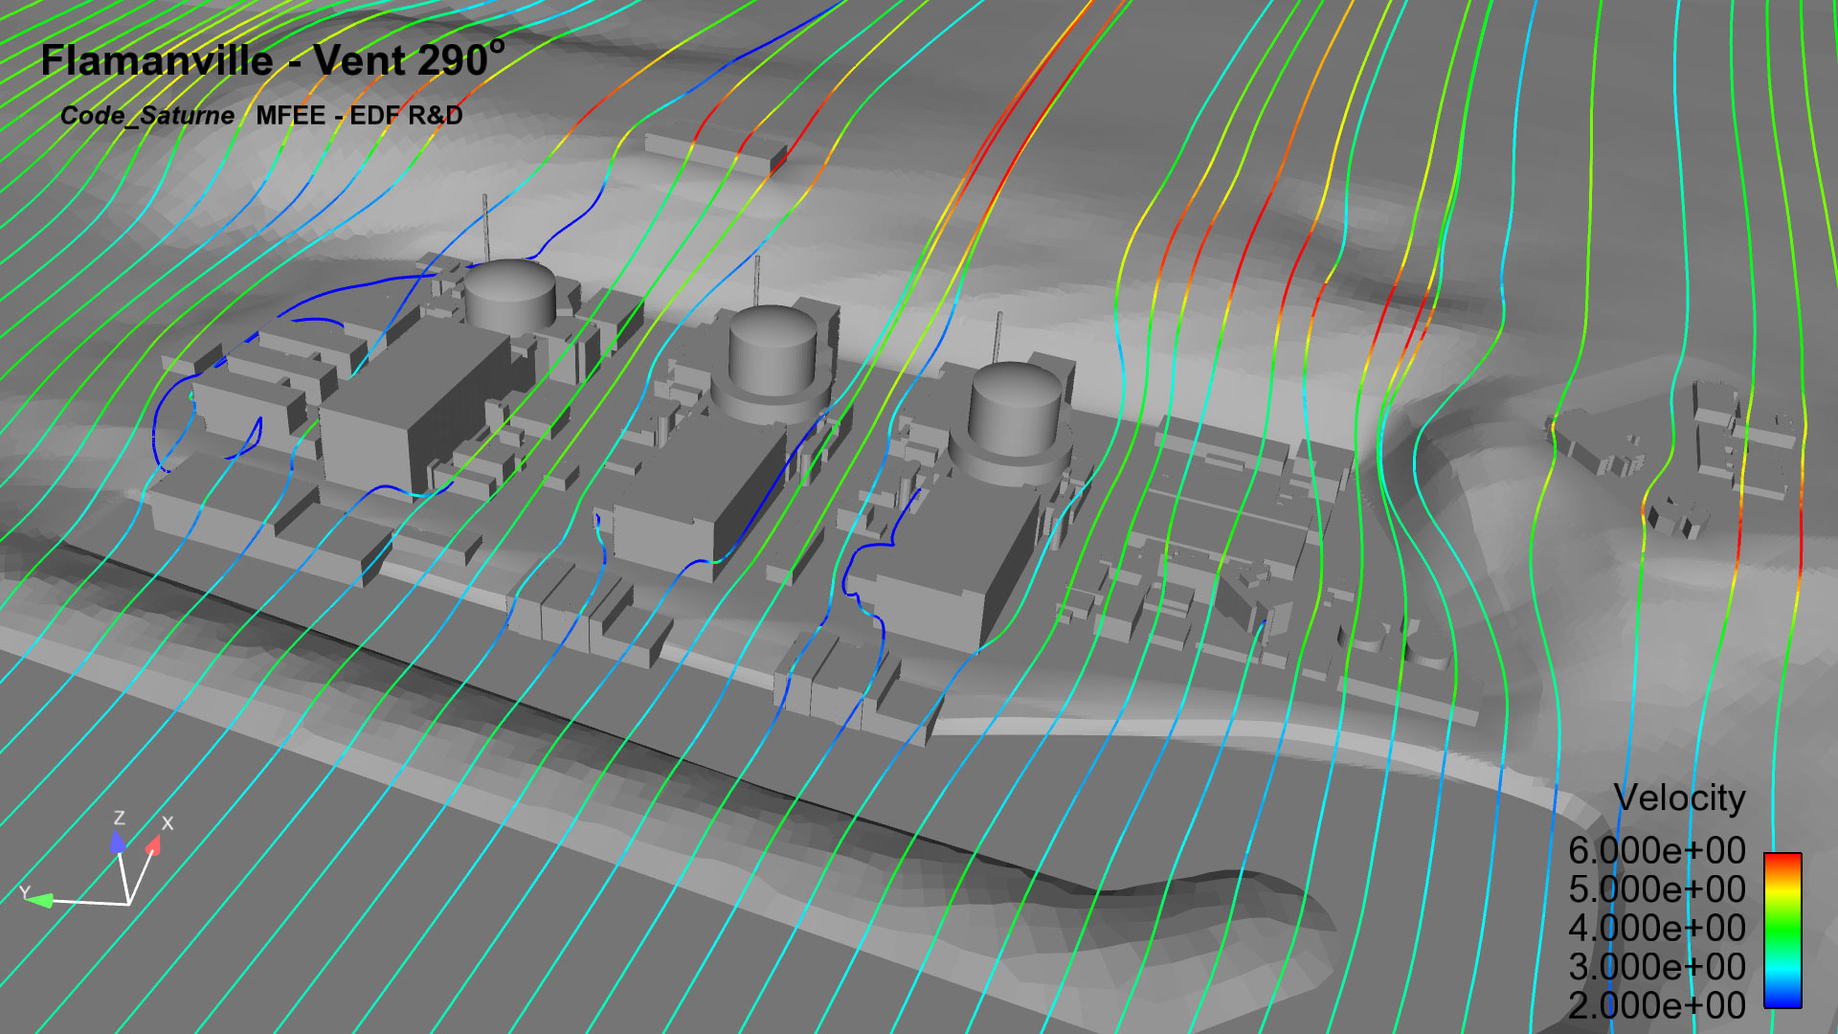Click the Flamanville - Vent 290° title

[272, 60]
